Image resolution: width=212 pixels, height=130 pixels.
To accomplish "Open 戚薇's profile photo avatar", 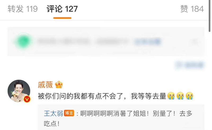I will 19,91.
